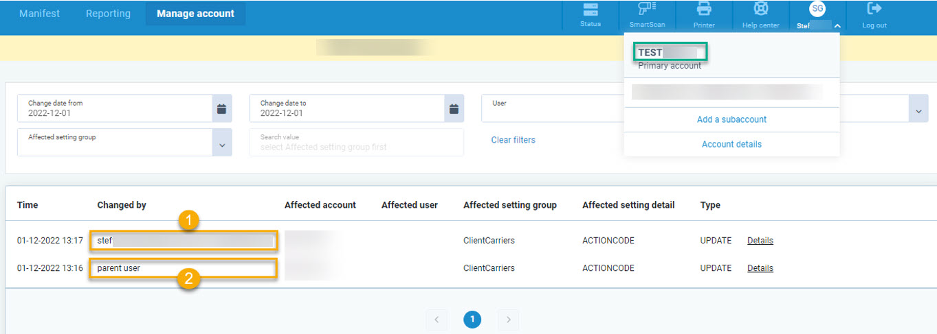Click the Clear filters link

coord(513,140)
